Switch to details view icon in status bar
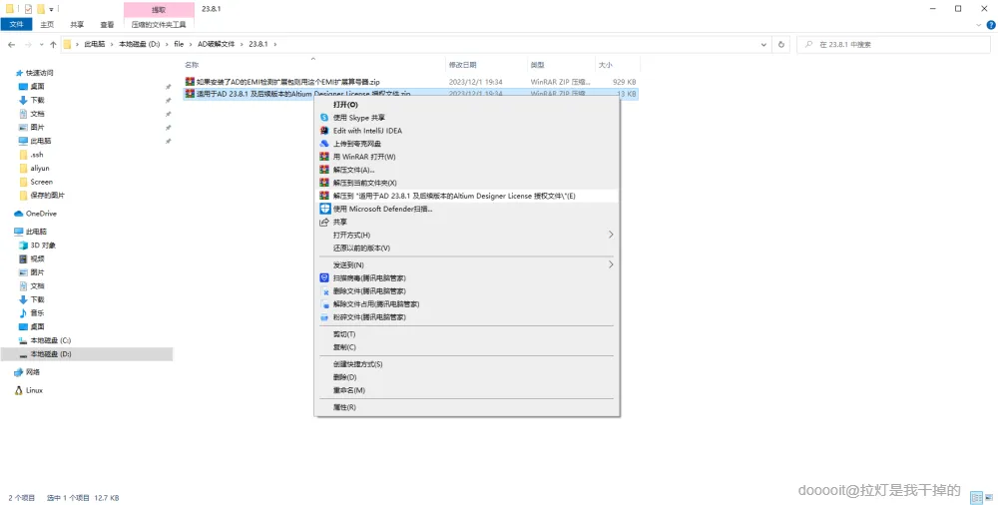Screen dimensions: 998x505 pos(976,498)
